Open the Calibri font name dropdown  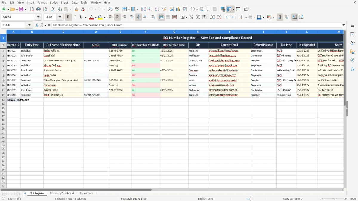coord(38,17)
